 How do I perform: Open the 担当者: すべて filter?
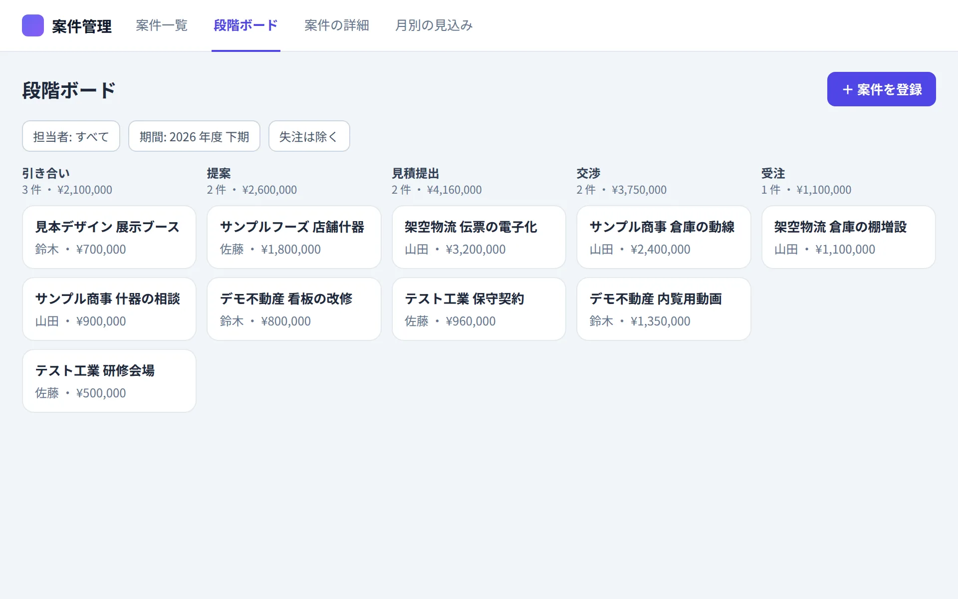pos(71,136)
